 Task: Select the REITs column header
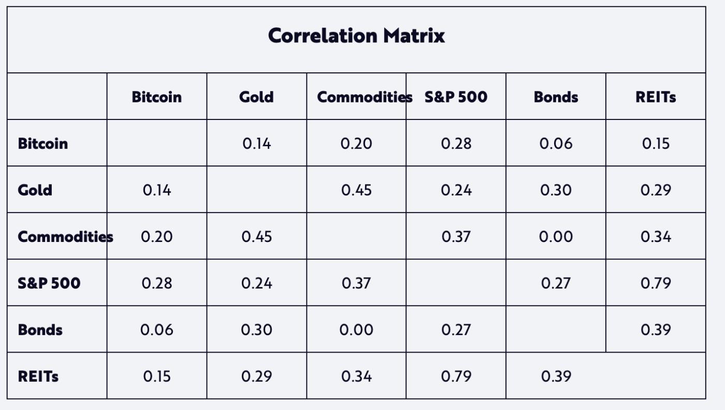(x=656, y=97)
